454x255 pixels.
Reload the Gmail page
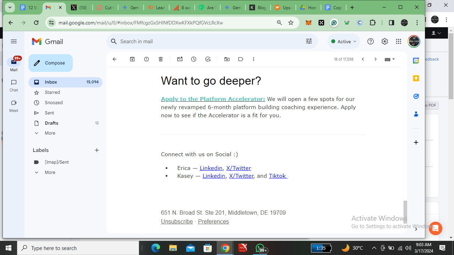click(x=36, y=23)
